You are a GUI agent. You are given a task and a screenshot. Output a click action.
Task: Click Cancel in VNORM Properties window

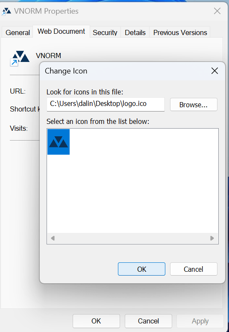click(x=148, y=321)
